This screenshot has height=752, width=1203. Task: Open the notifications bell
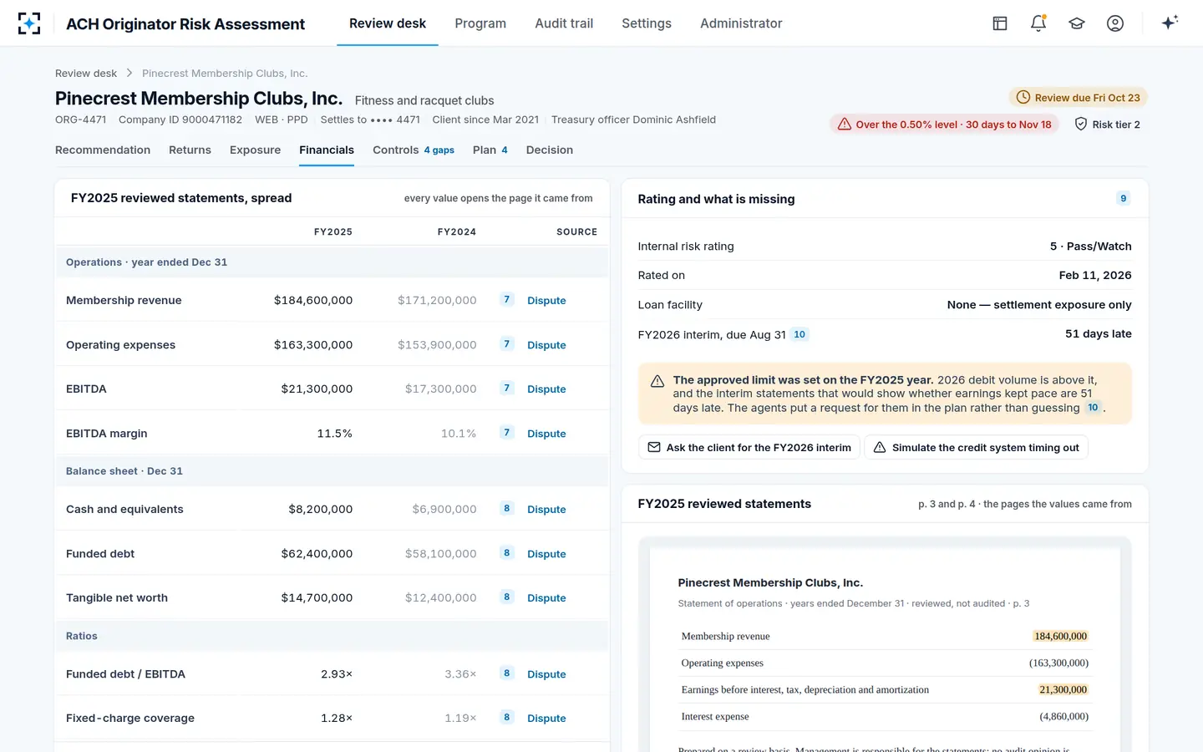1038,23
